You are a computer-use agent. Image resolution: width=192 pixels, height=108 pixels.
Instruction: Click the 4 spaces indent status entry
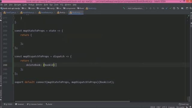click(171, 107)
